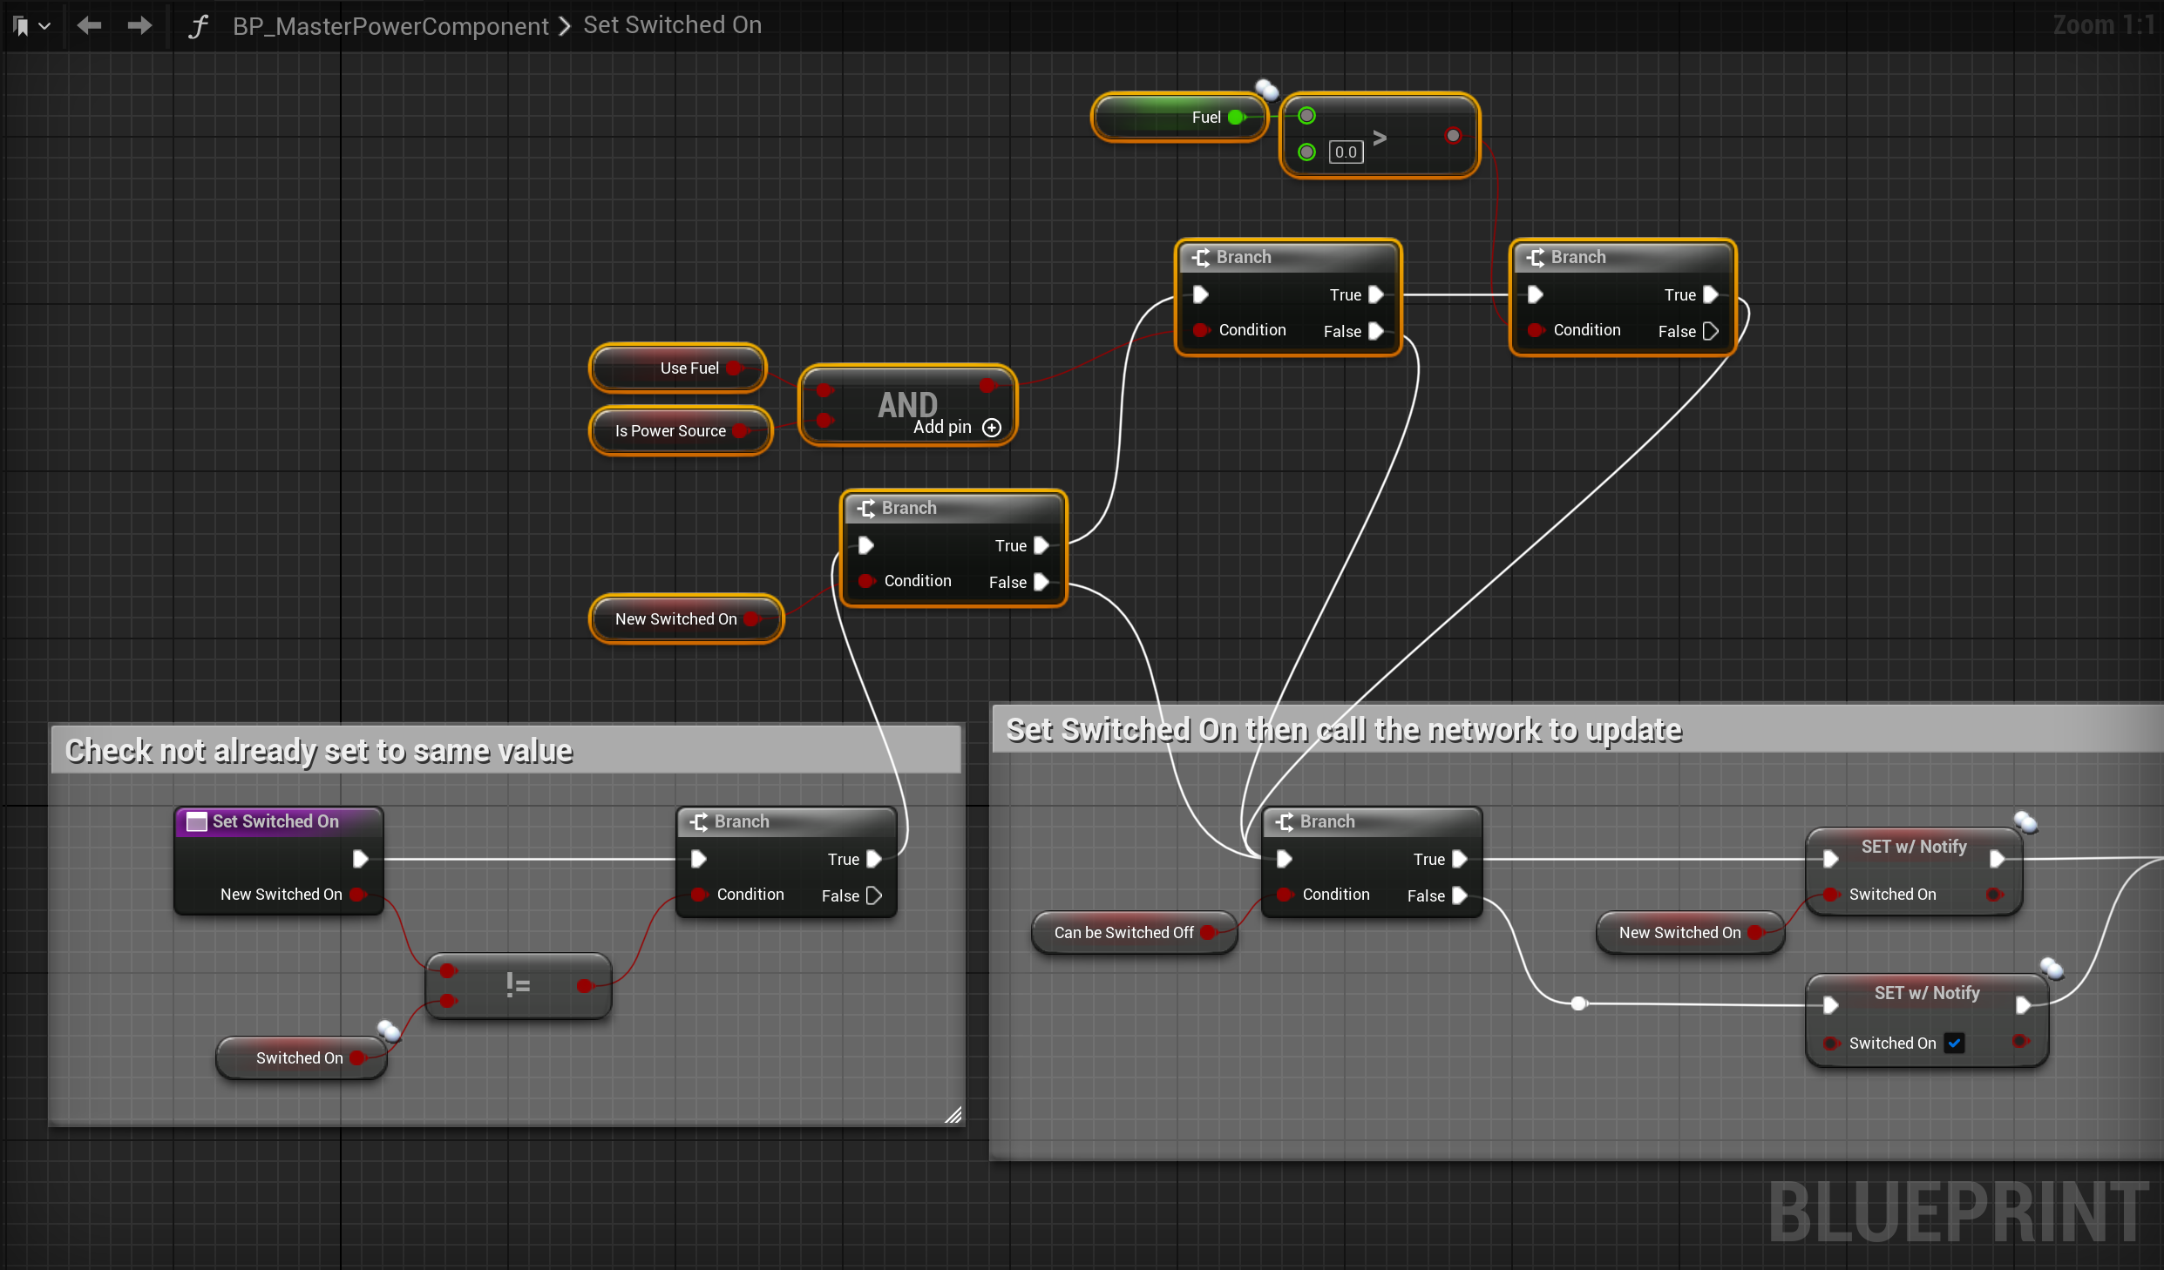This screenshot has width=2164, height=1270.
Task: Click the 0.0 value field on the greater-than node
Action: click(x=1346, y=152)
